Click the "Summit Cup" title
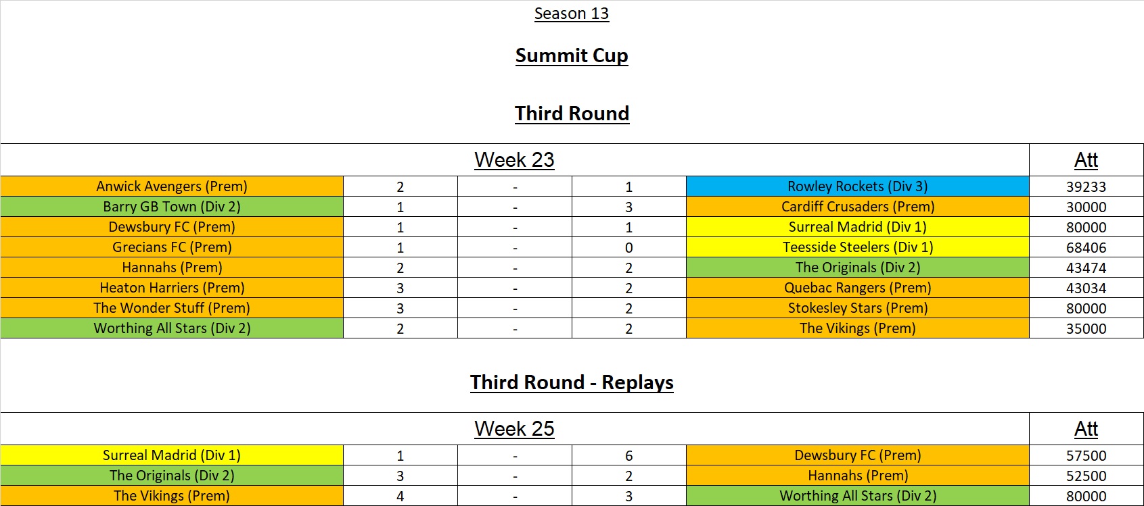1144x506 pixels. tap(572, 55)
